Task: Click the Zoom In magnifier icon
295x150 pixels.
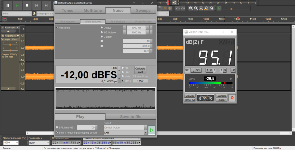Action: pos(191,8)
